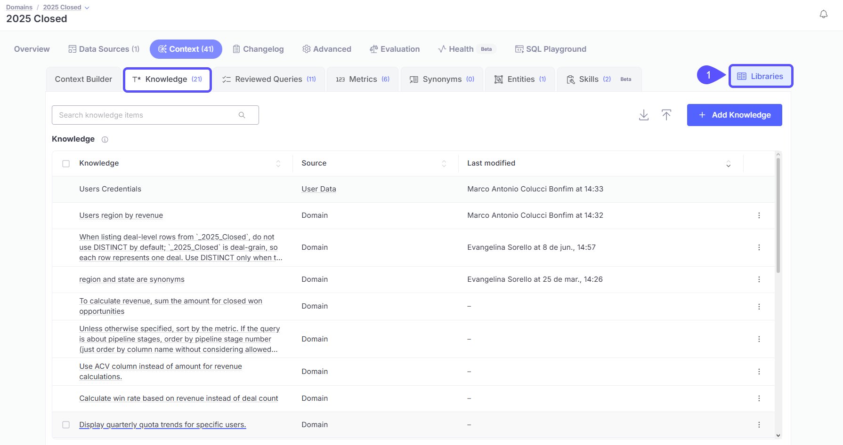Screen dimensions: 843x445
Task: Upload knowledge items via the upload arrow icon
Action: [x=666, y=115]
